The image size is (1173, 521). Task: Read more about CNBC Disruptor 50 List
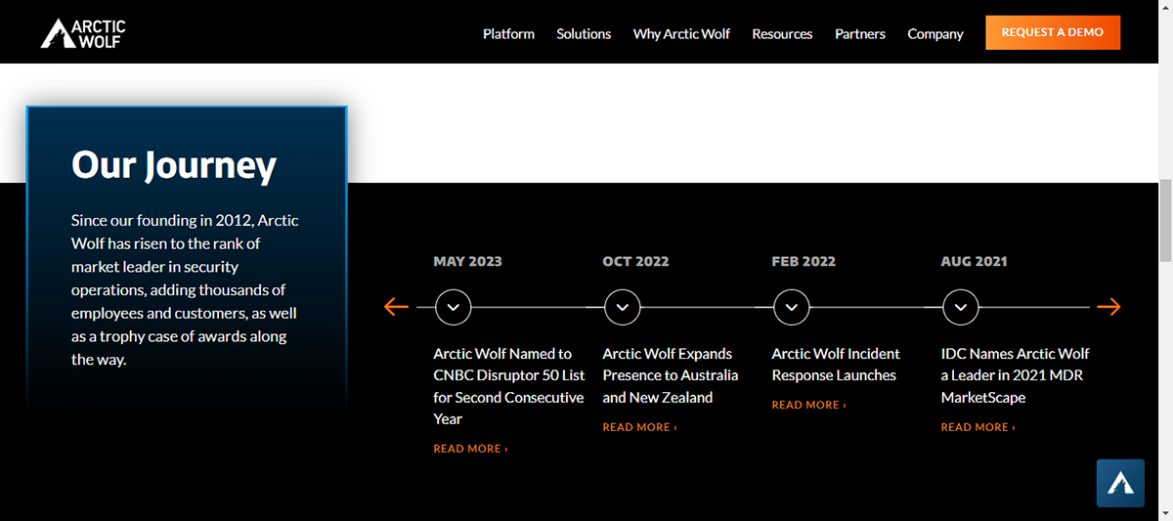point(470,449)
